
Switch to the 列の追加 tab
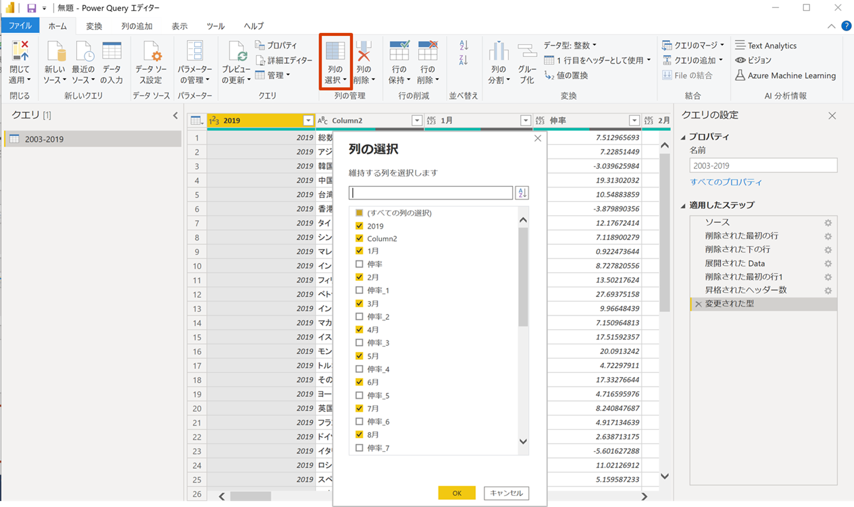[x=137, y=26]
